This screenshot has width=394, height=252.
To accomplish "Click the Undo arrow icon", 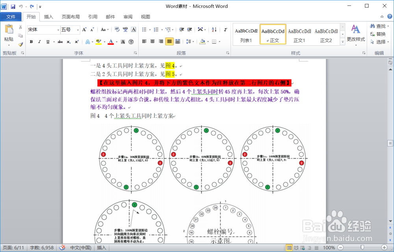I will click(x=21, y=7).
